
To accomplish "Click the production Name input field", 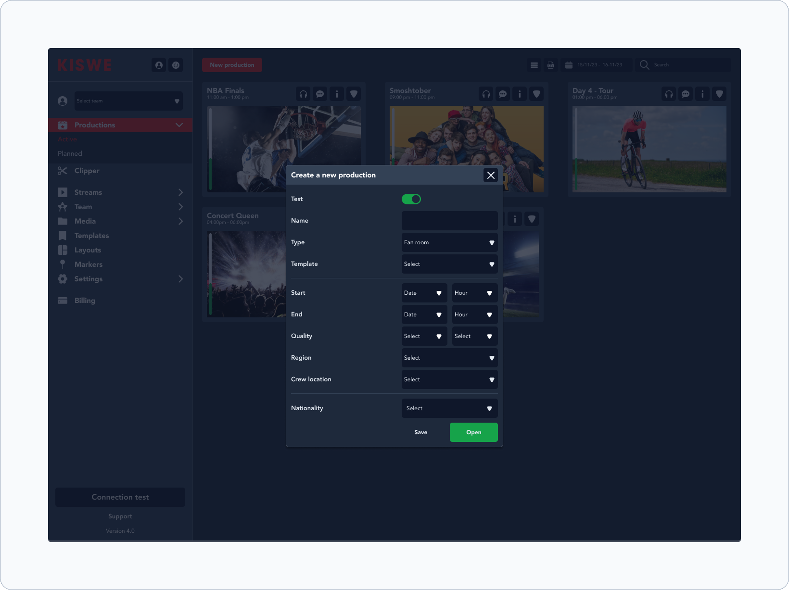I will pos(450,221).
